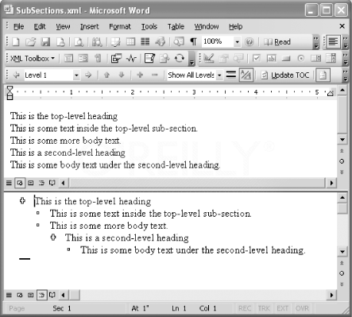Select Reading Layout button in upper pane
The width and height of the screenshot is (352, 317).
(x=52, y=183)
